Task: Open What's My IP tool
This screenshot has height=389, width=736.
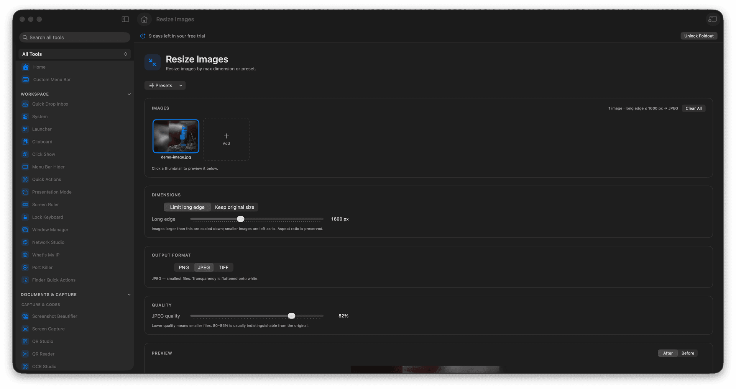Action: (75, 255)
